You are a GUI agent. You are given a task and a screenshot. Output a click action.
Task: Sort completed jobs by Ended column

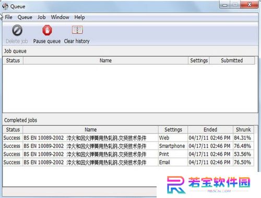coord(210,130)
